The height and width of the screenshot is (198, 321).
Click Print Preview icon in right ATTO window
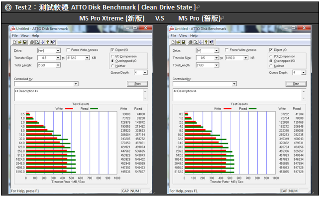196,42
